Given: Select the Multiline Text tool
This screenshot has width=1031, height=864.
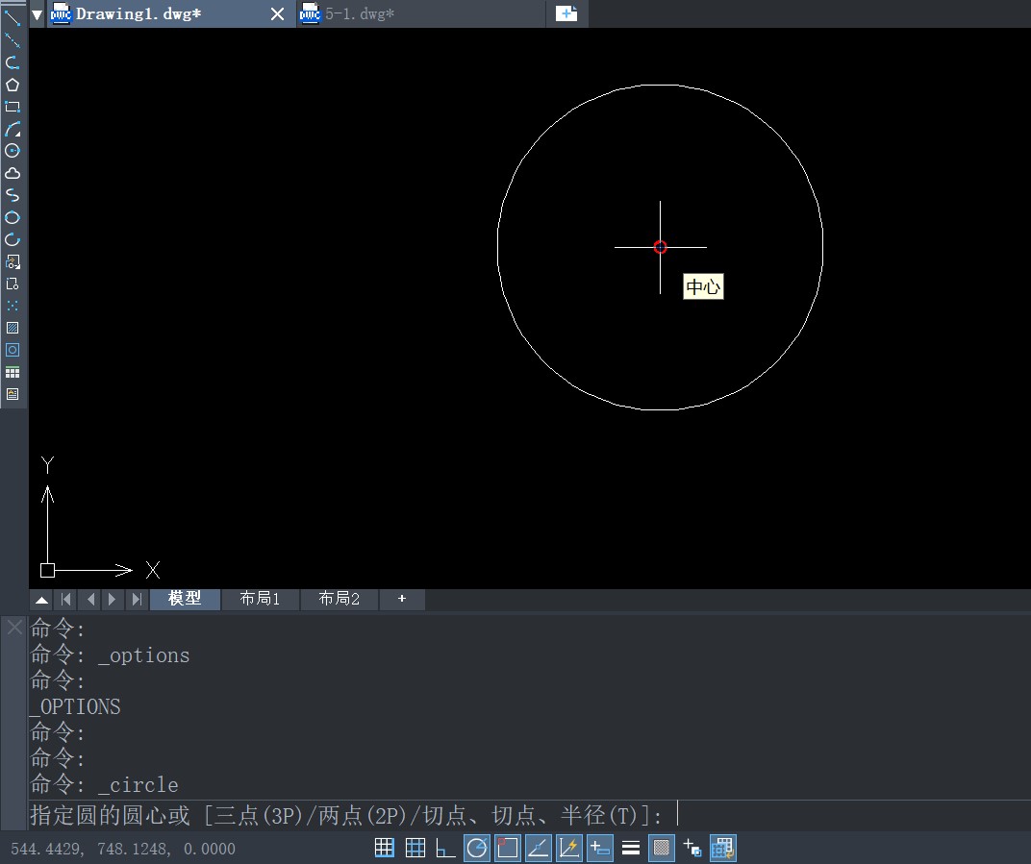Looking at the screenshot, I should pos(13,394).
